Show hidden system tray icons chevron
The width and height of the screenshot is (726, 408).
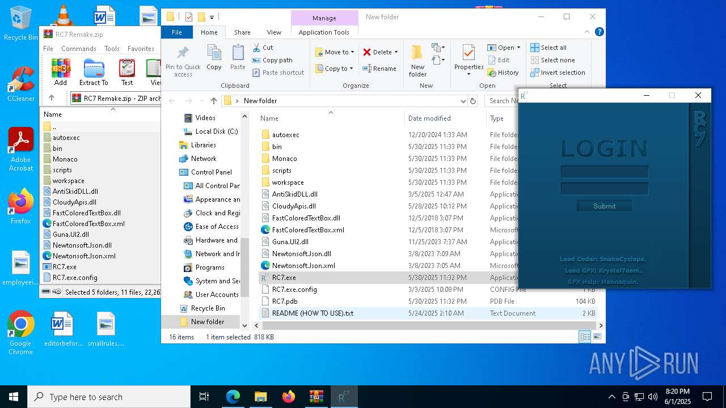coord(611,397)
